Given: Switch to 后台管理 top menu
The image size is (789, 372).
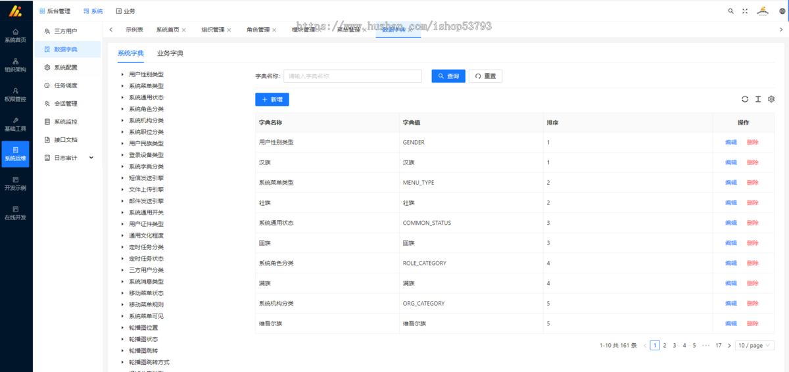Looking at the screenshot, I should (55, 11).
